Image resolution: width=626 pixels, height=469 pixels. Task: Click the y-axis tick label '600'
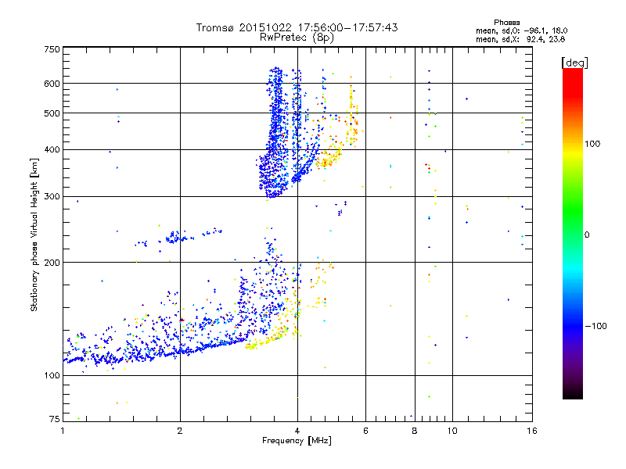(x=52, y=84)
